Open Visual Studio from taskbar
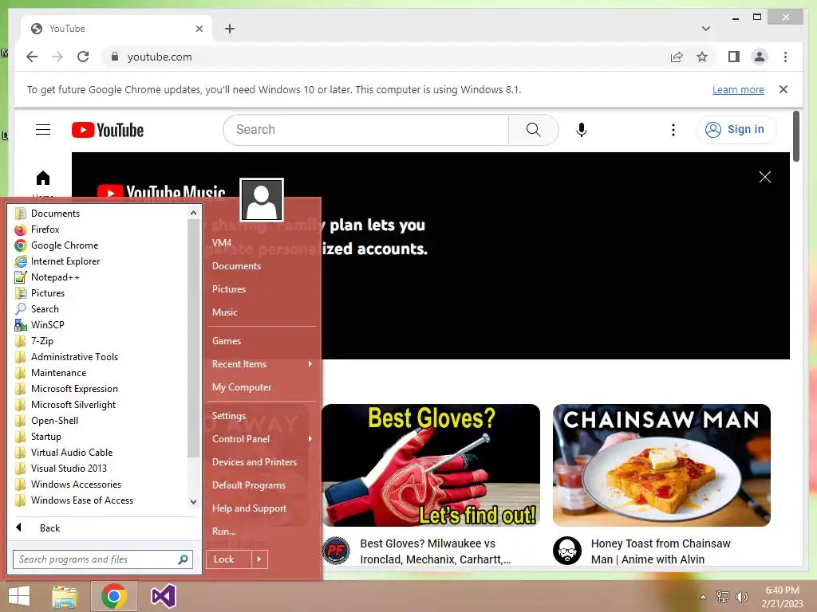 (163, 596)
